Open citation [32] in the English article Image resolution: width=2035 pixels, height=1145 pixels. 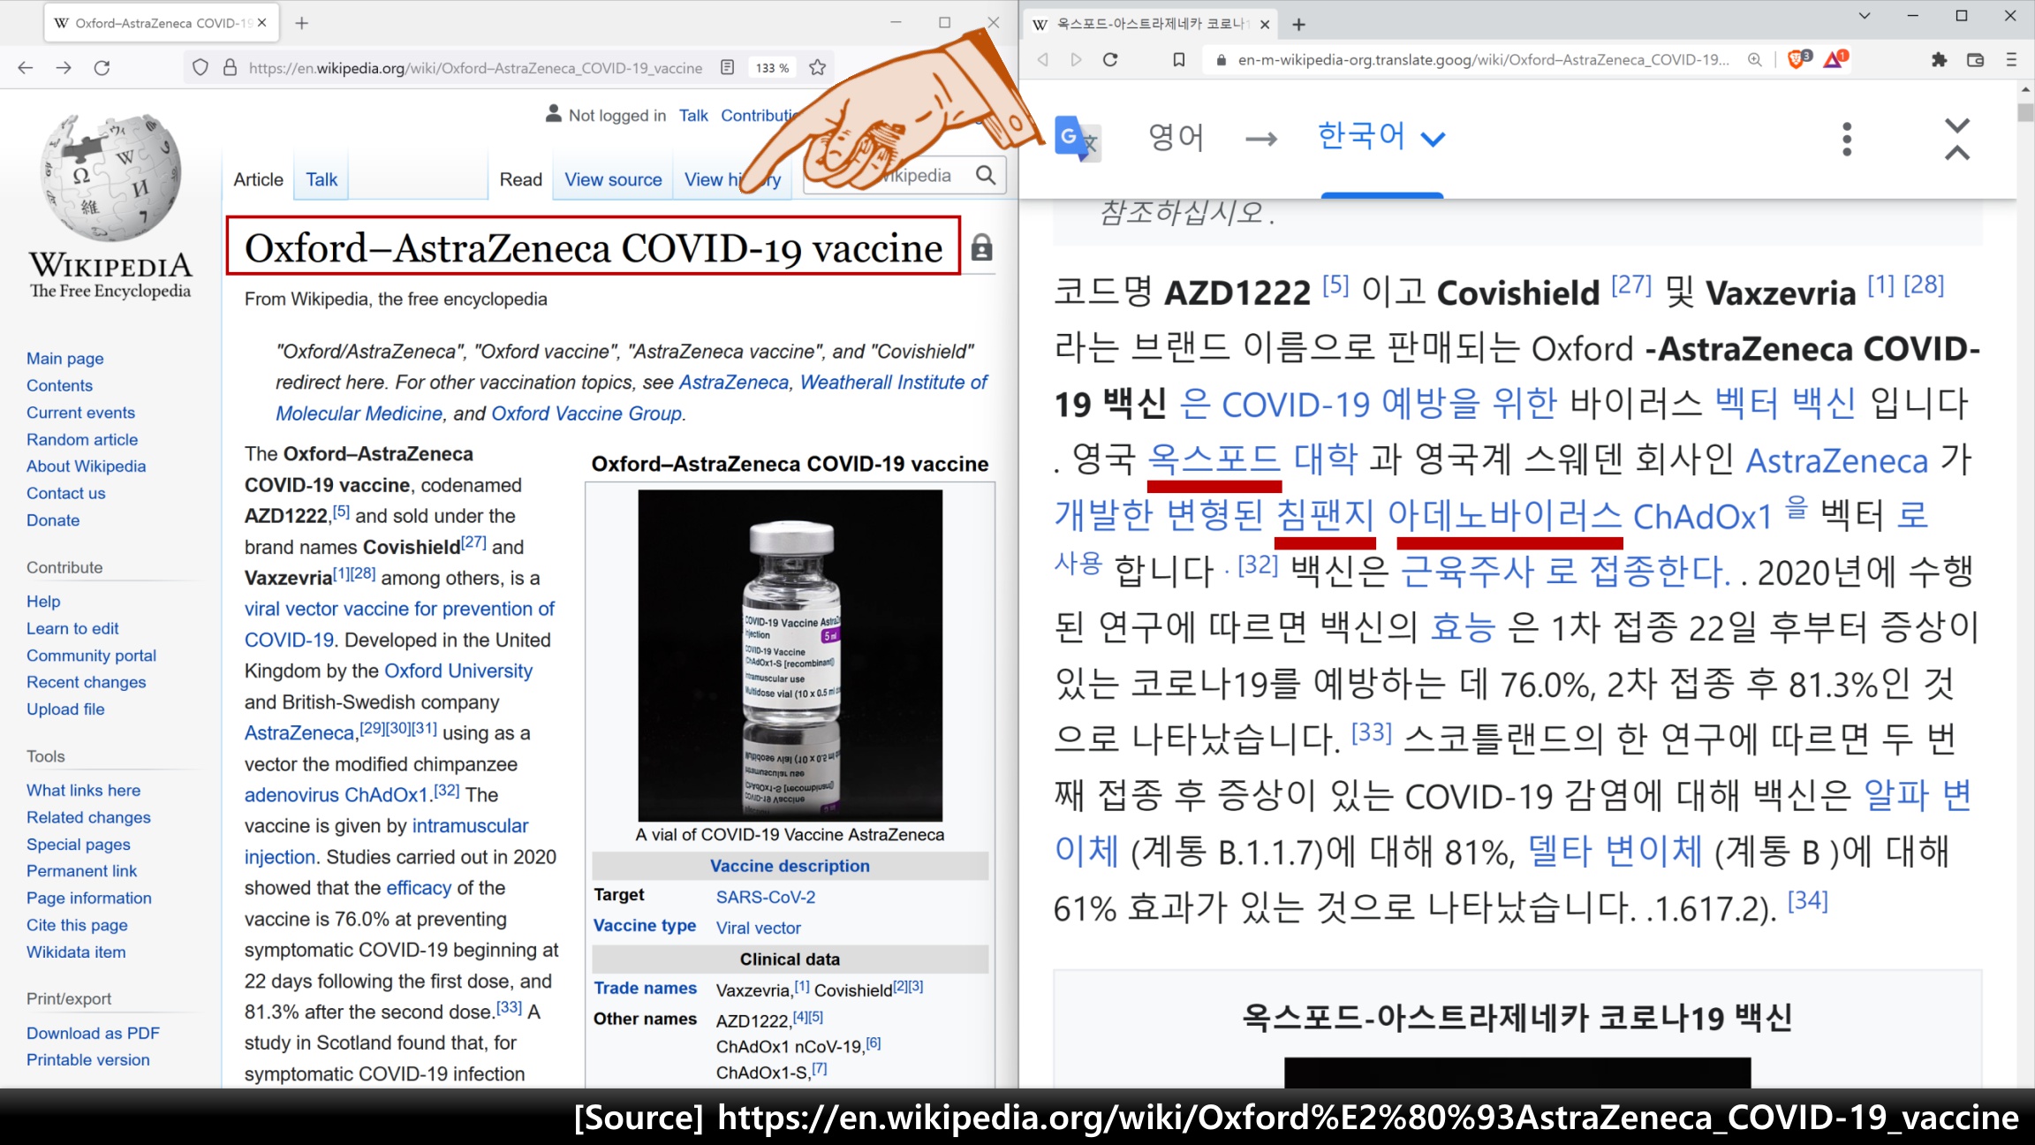447,790
